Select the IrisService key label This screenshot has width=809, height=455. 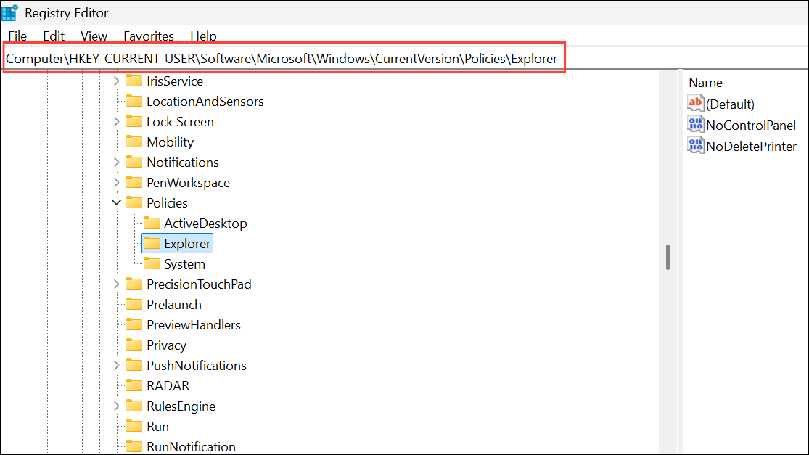pyautogui.click(x=175, y=81)
